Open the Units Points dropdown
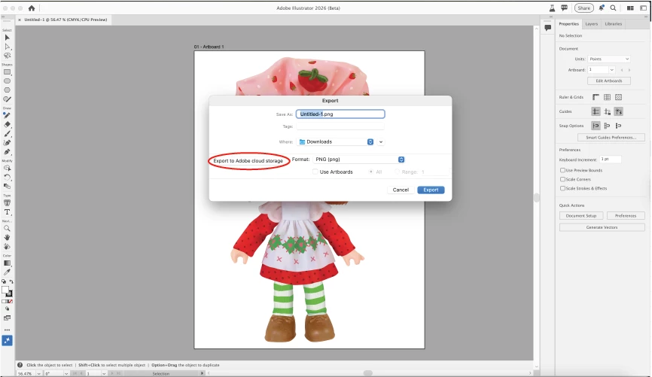Viewport: 652px width, 377px height. coord(609,59)
